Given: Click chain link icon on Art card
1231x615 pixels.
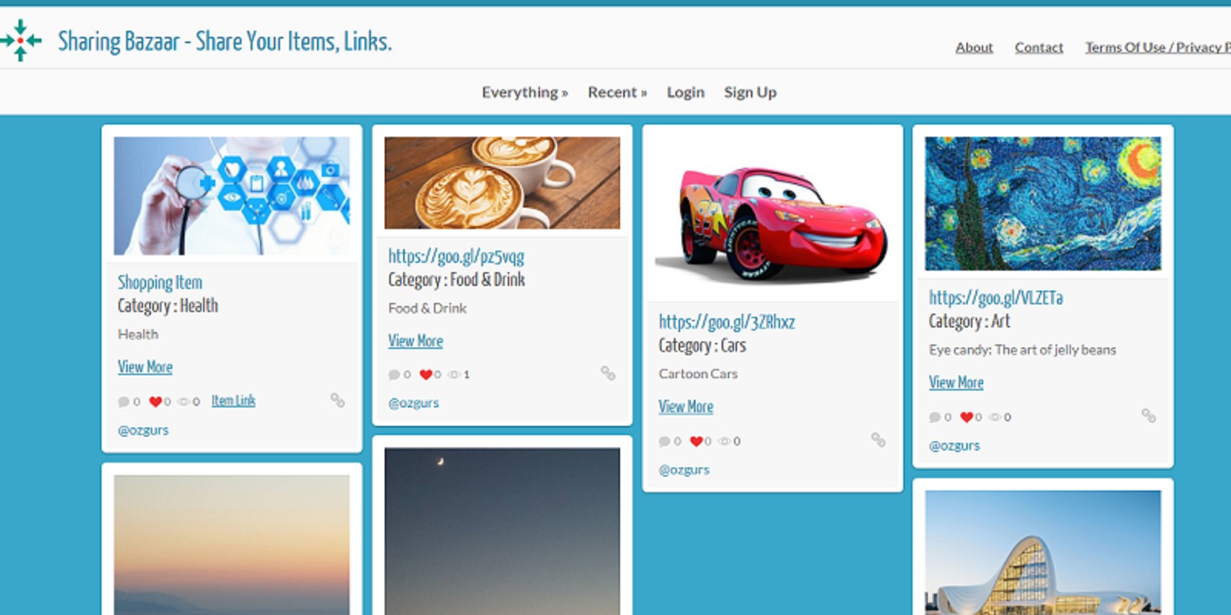Looking at the screenshot, I should (x=1149, y=415).
